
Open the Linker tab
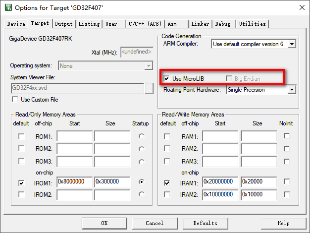tap(200, 24)
